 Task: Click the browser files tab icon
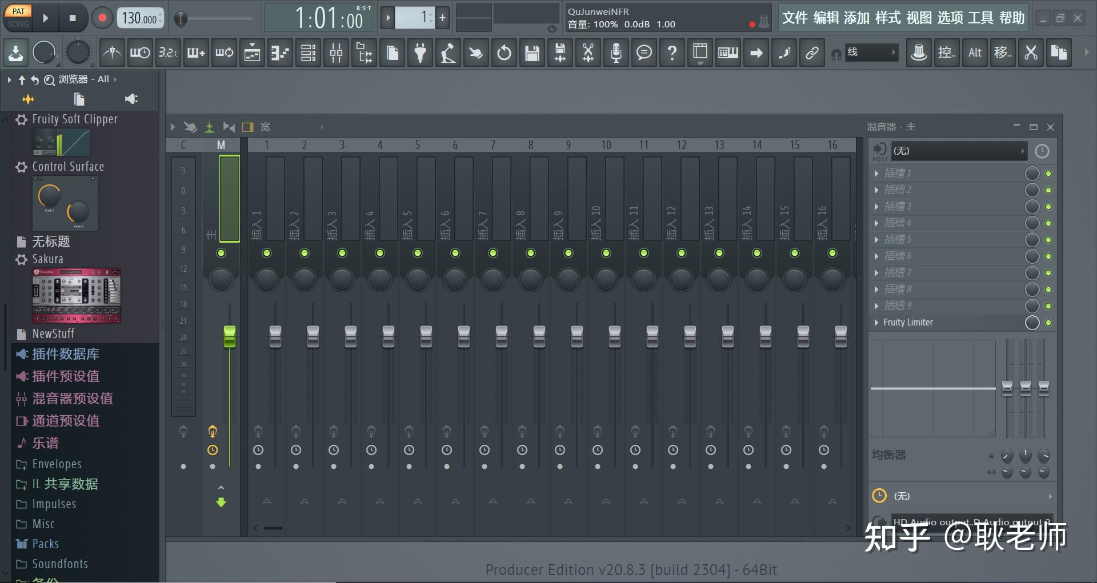click(79, 99)
